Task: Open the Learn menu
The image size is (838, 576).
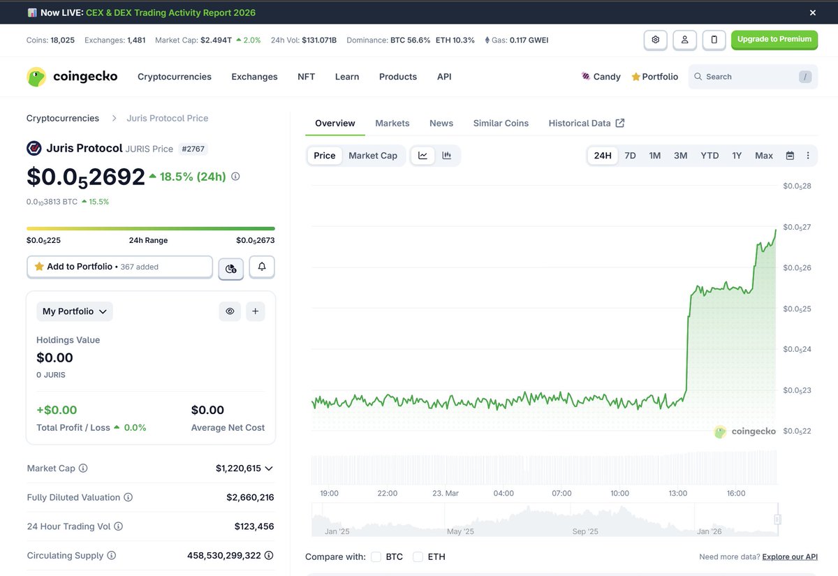Action: 347,77
